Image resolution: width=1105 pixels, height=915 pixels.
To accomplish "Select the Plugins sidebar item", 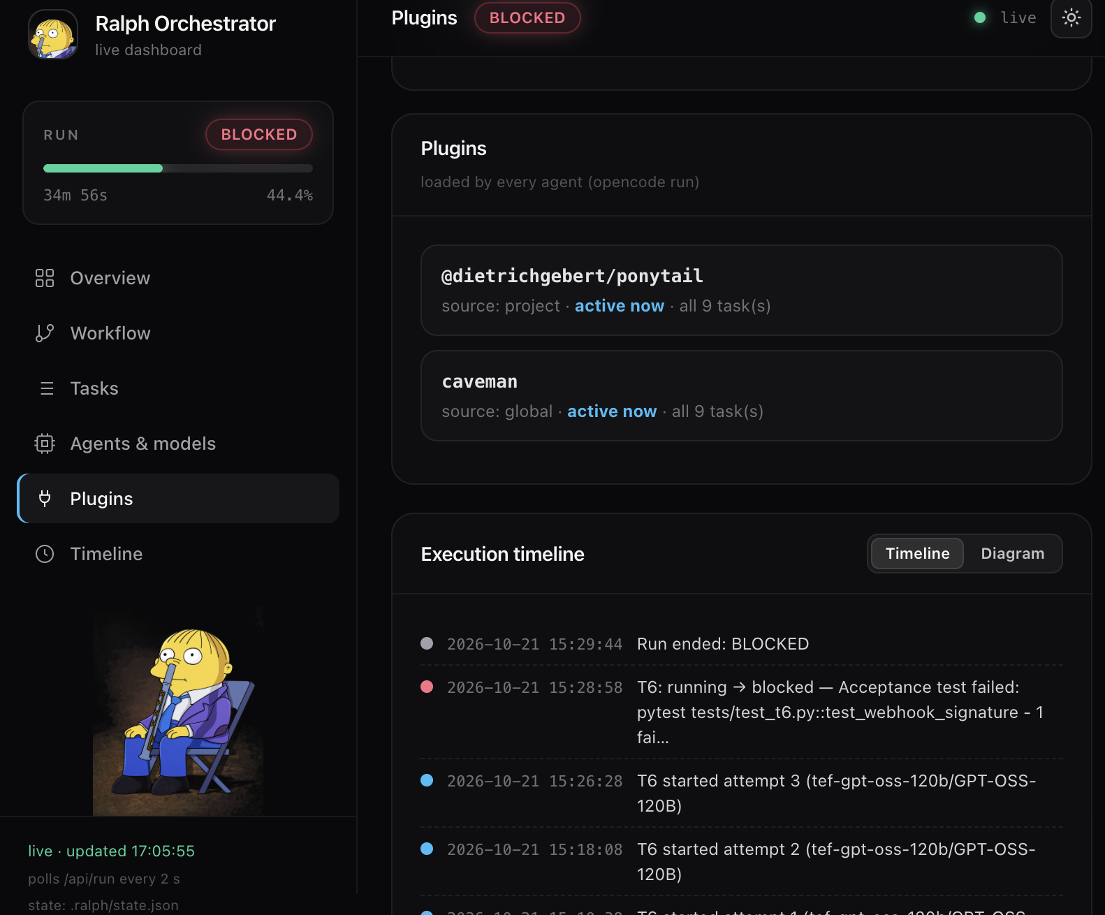I will click(x=178, y=499).
